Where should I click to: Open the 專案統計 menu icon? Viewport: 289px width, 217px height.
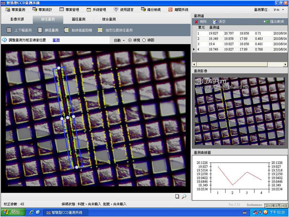pyautogui.click(x=35, y=10)
